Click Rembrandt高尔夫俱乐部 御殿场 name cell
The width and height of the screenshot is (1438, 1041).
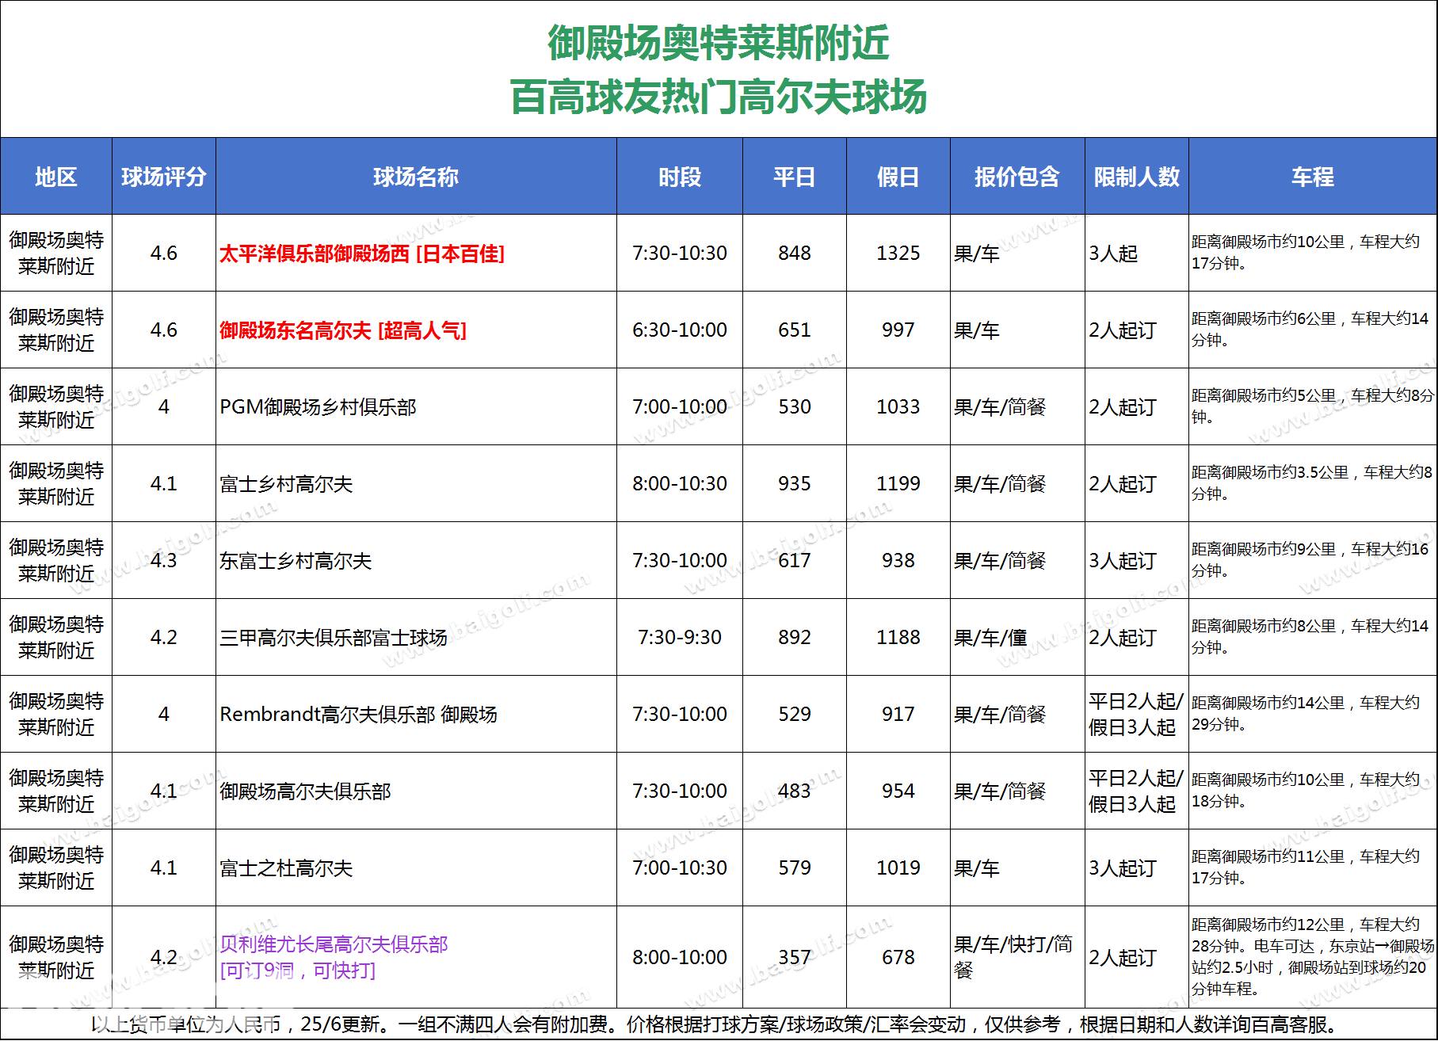(x=358, y=715)
